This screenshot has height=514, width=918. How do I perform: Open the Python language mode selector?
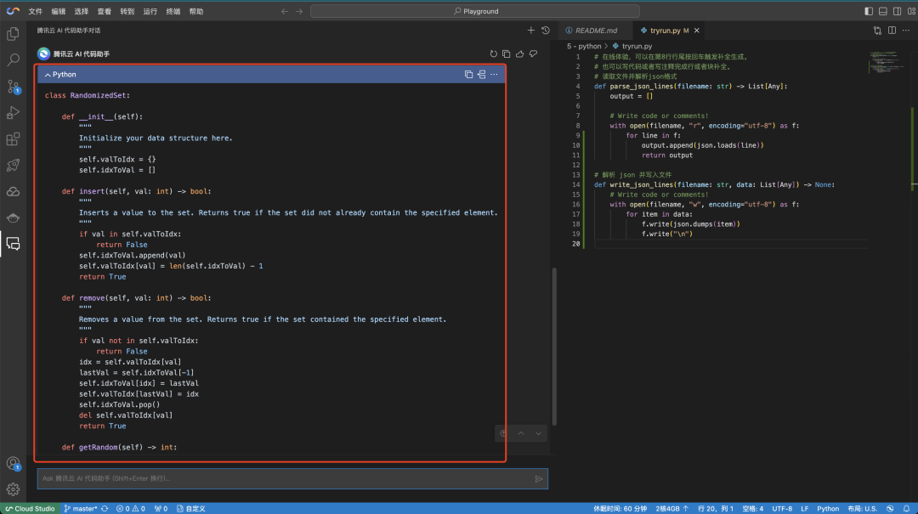pyautogui.click(x=828, y=508)
